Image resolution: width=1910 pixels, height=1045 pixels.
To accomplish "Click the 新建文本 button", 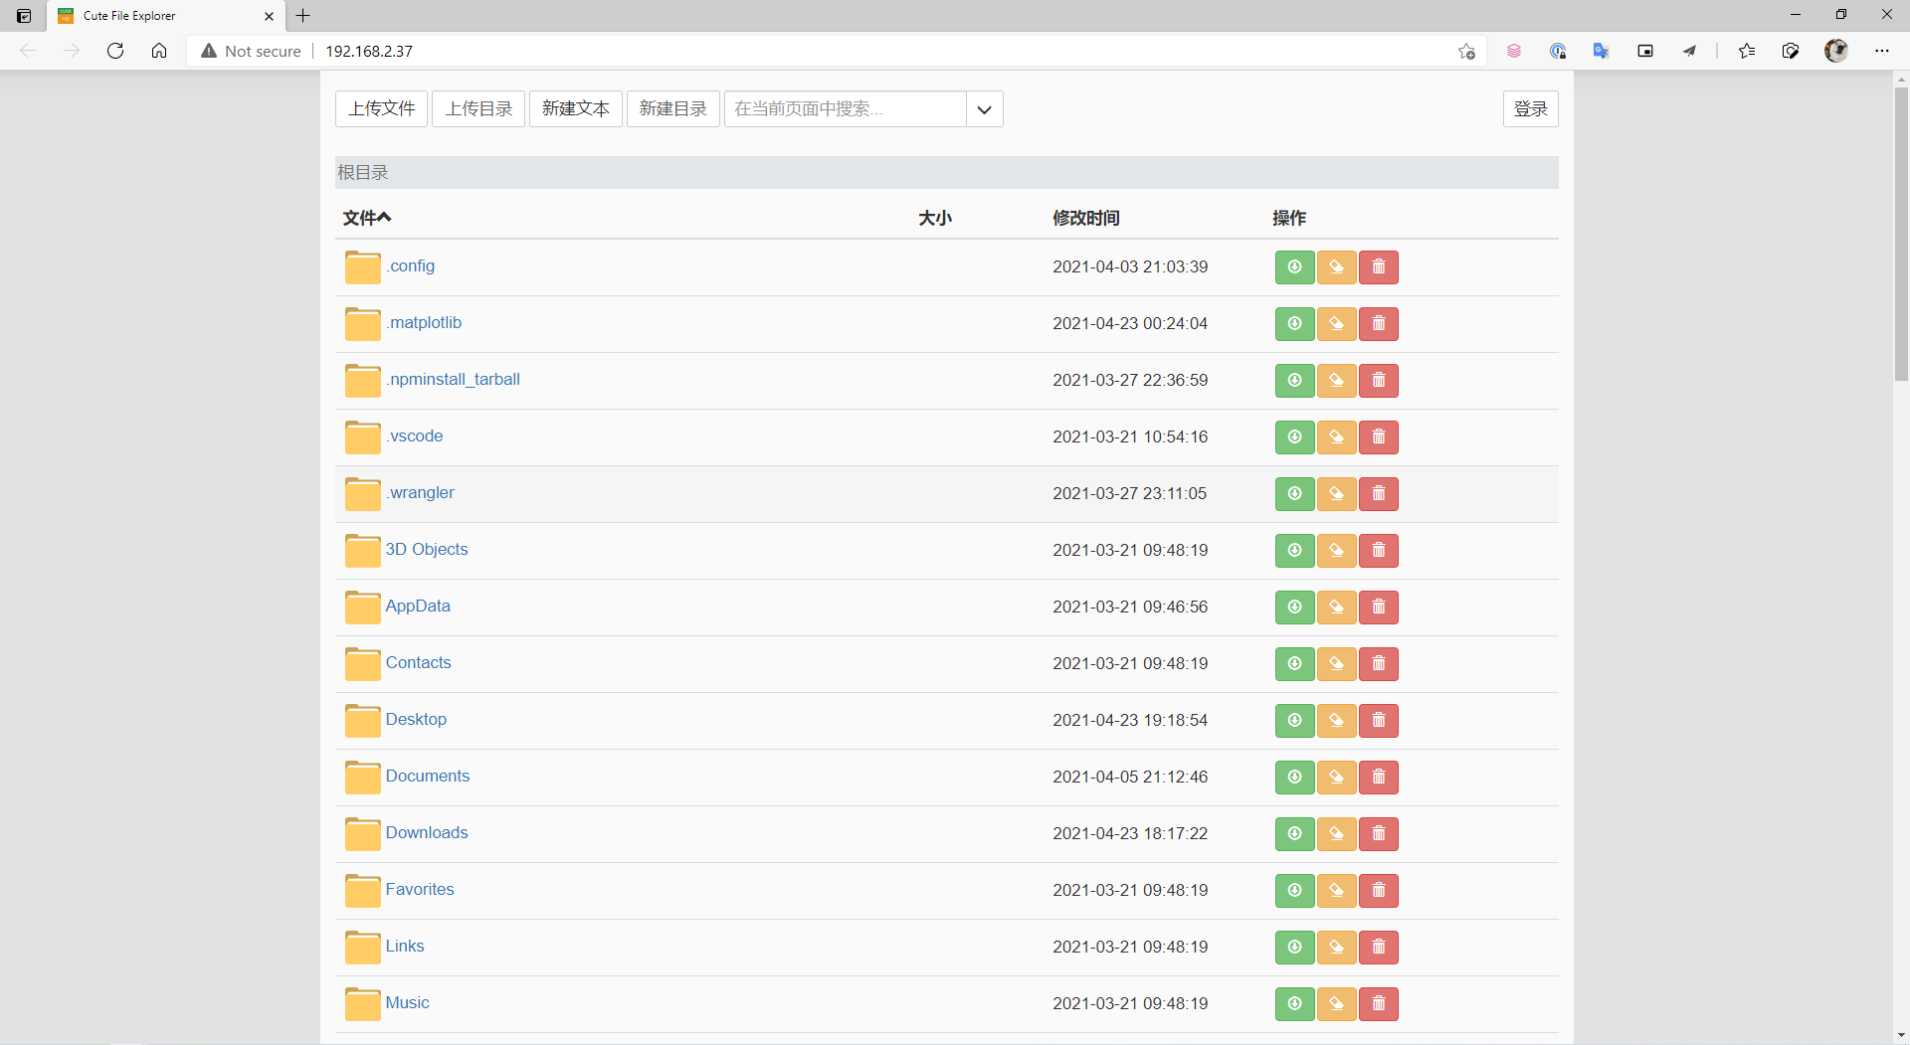I will coord(576,109).
